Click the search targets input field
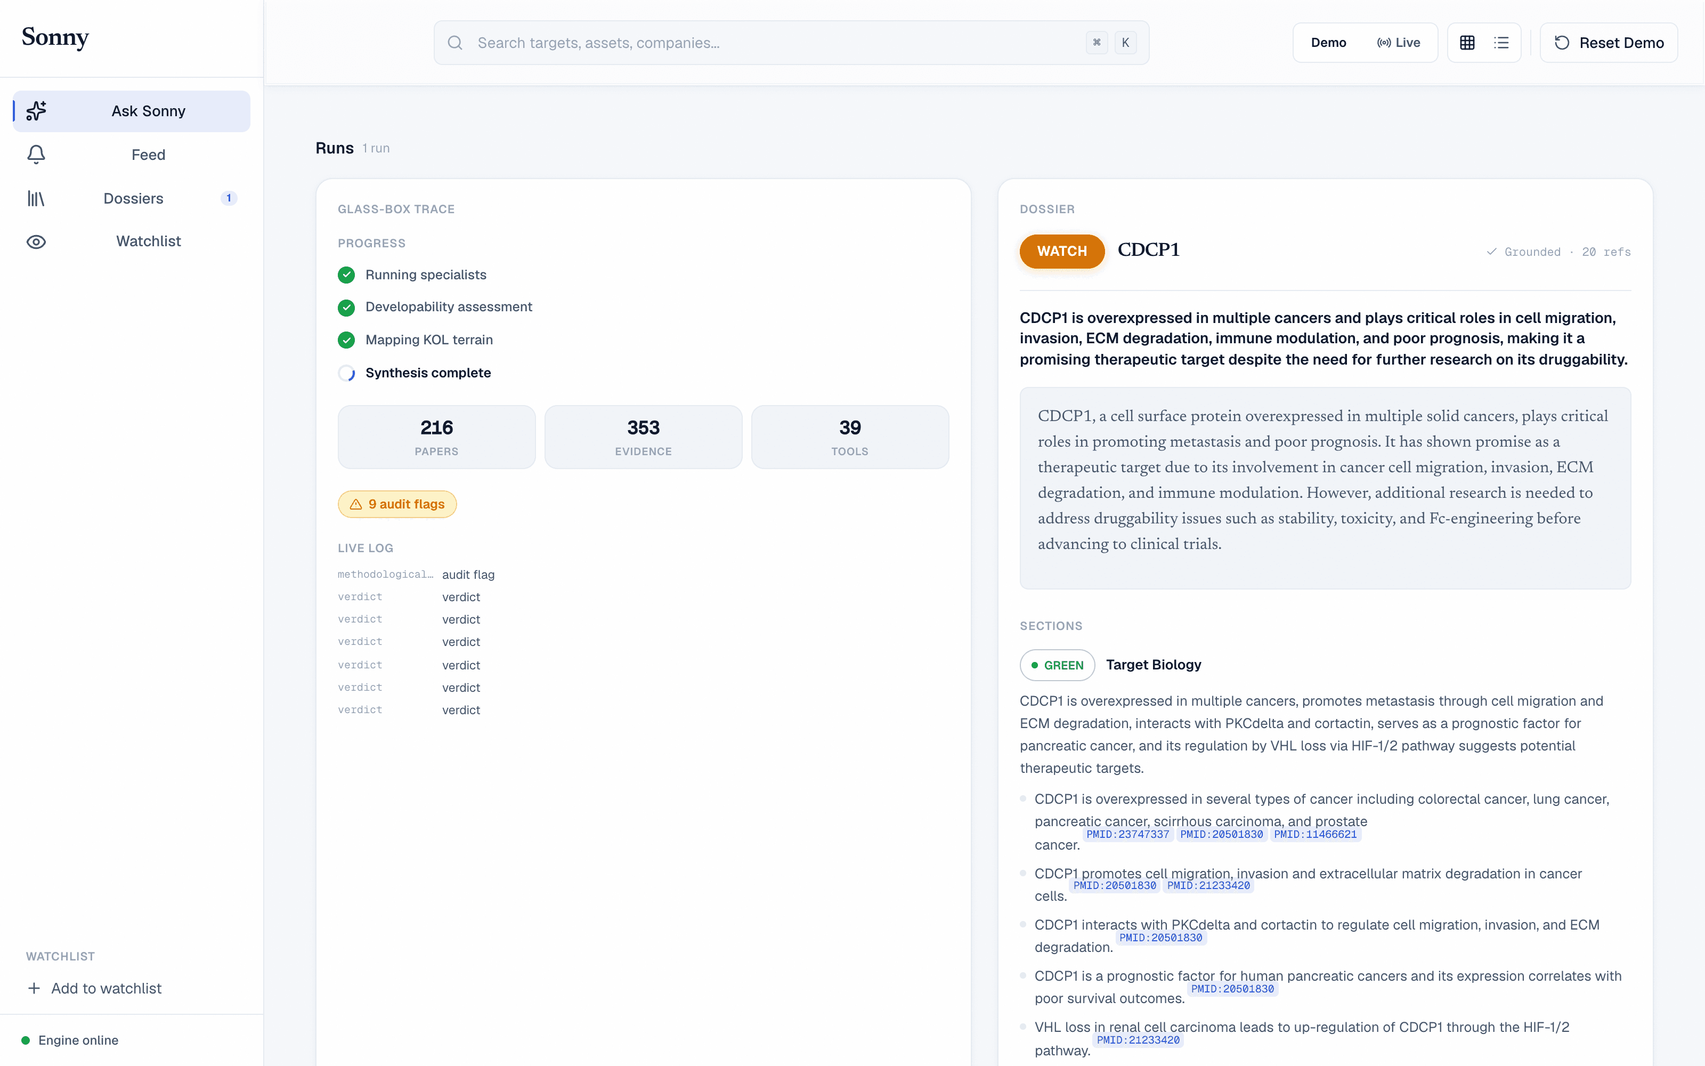This screenshot has width=1705, height=1066. coord(791,43)
